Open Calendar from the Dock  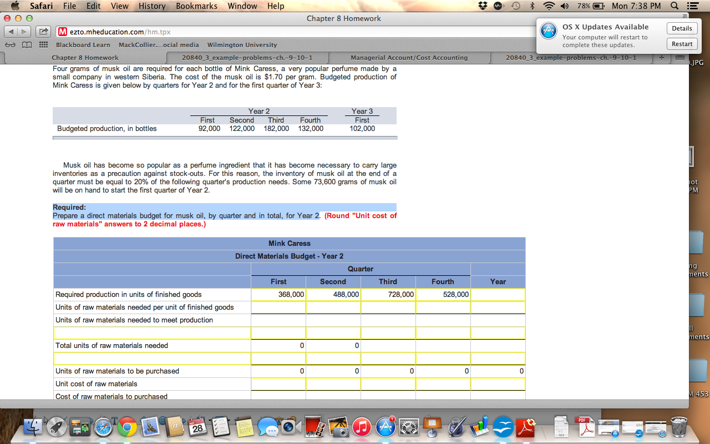tap(199, 427)
